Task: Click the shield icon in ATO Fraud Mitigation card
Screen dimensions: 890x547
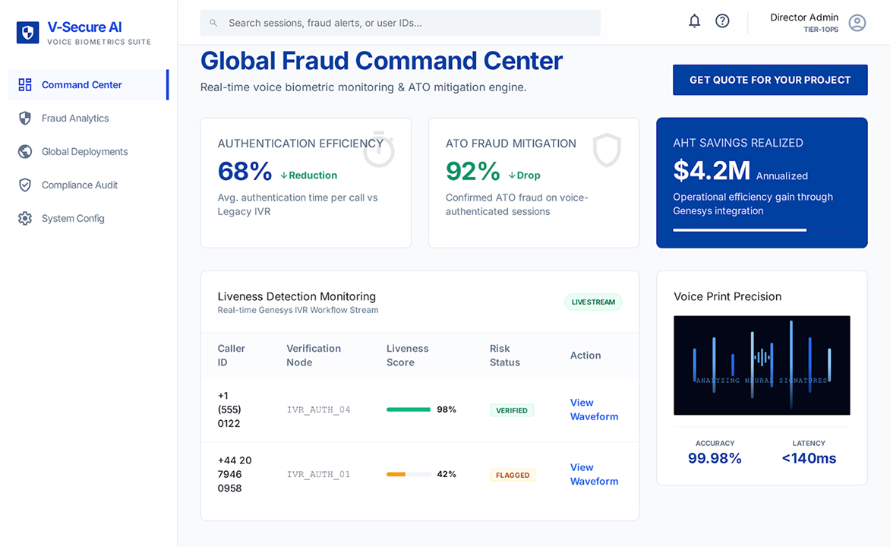Action: (x=607, y=150)
